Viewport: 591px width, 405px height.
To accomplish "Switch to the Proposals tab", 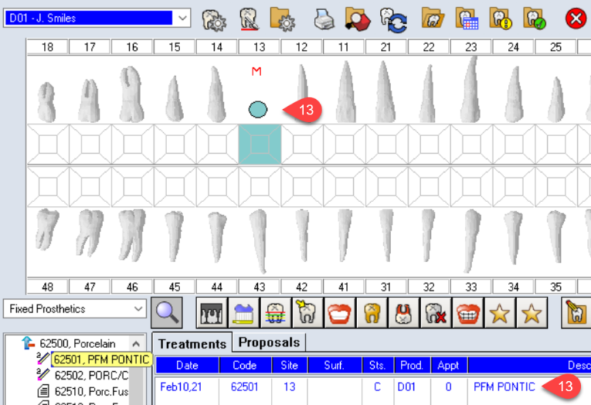I will click(269, 342).
